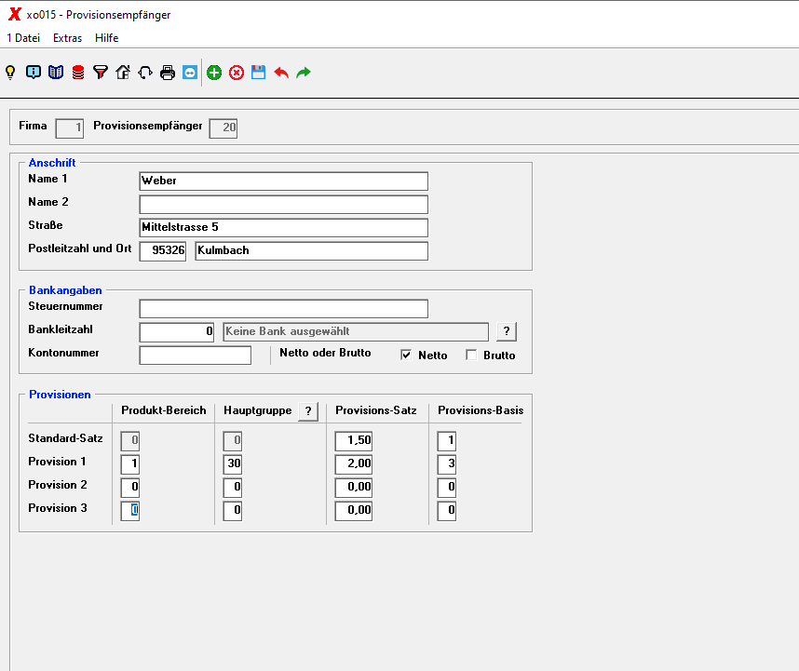Screen dimensions: 799x671
Task: Click the Bankleitzahl number field
Action: pos(176,332)
